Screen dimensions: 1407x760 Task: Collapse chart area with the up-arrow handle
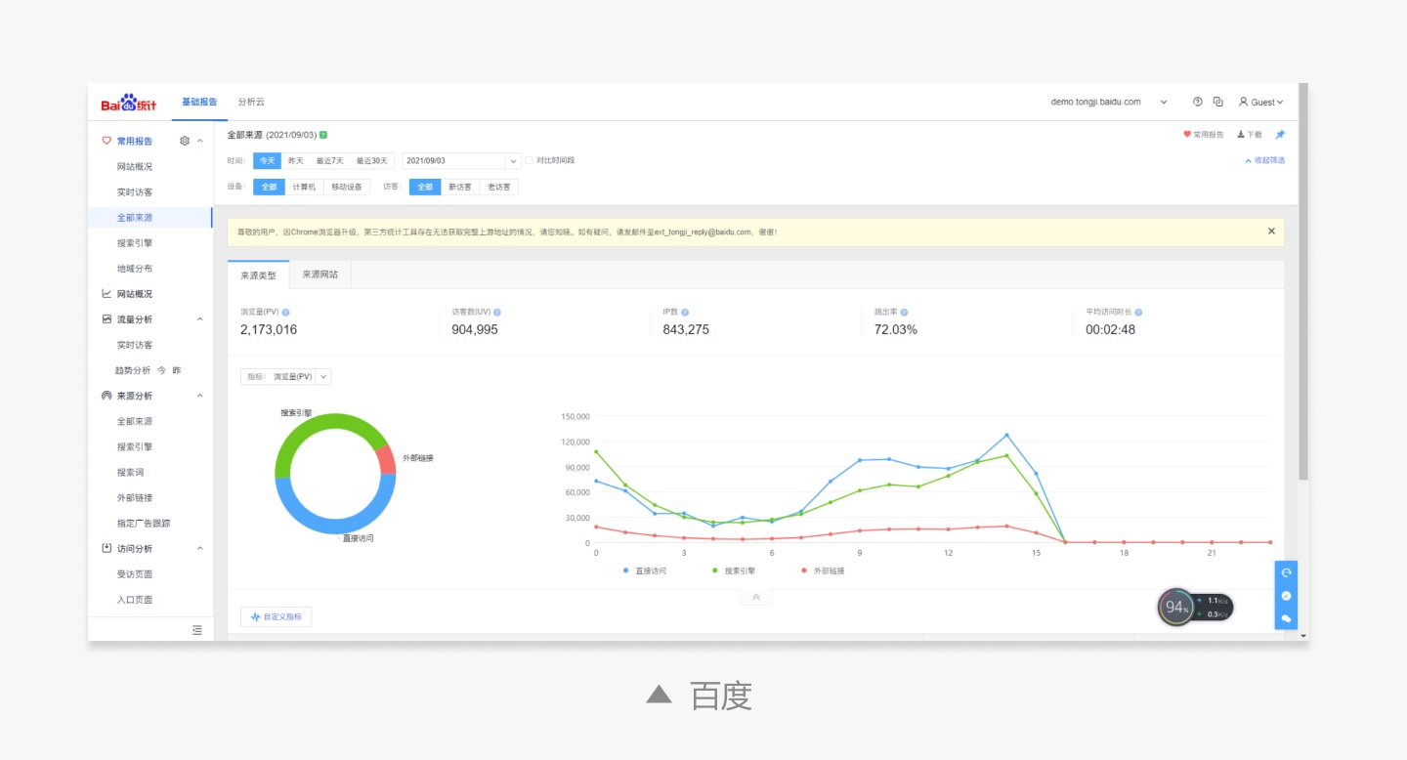click(x=756, y=598)
